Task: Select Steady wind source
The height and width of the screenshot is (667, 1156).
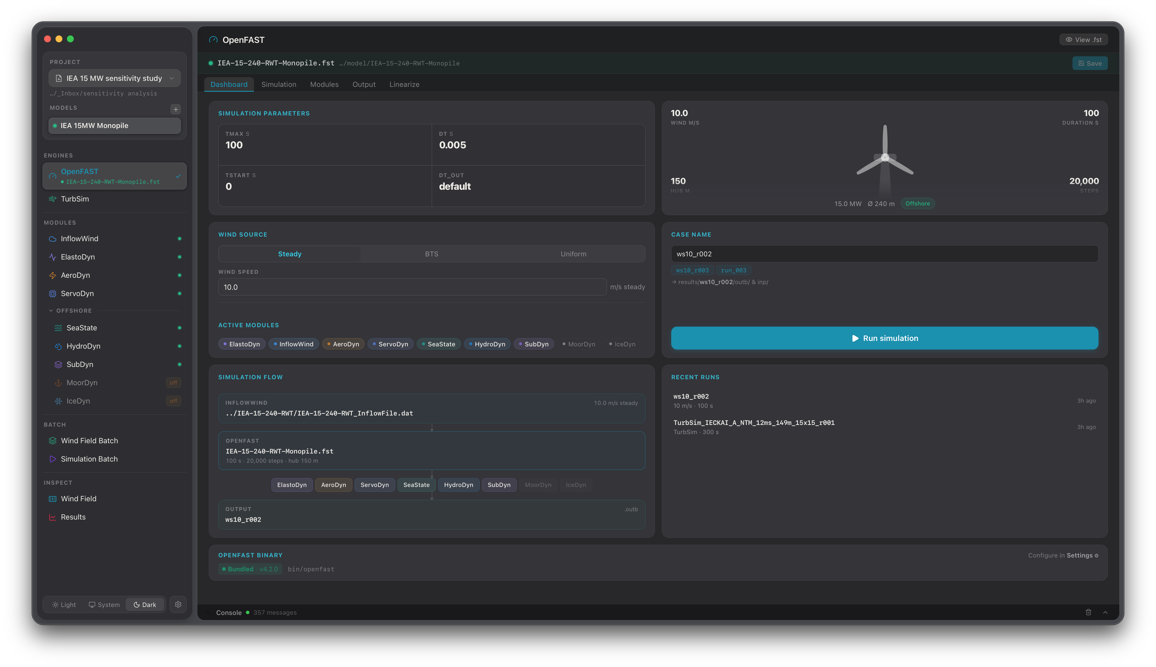Action: (290, 254)
